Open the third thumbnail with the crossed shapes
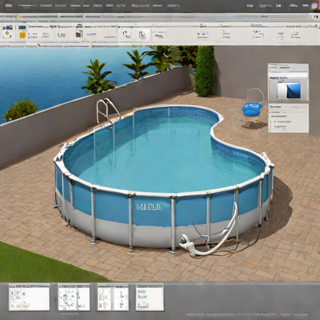This screenshot has width=320, height=320. pyautogui.click(x=113, y=297)
